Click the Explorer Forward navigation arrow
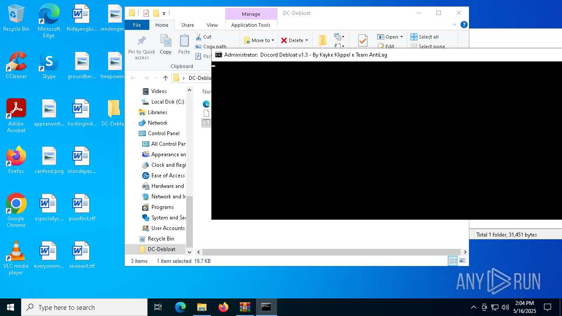 pos(146,78)
